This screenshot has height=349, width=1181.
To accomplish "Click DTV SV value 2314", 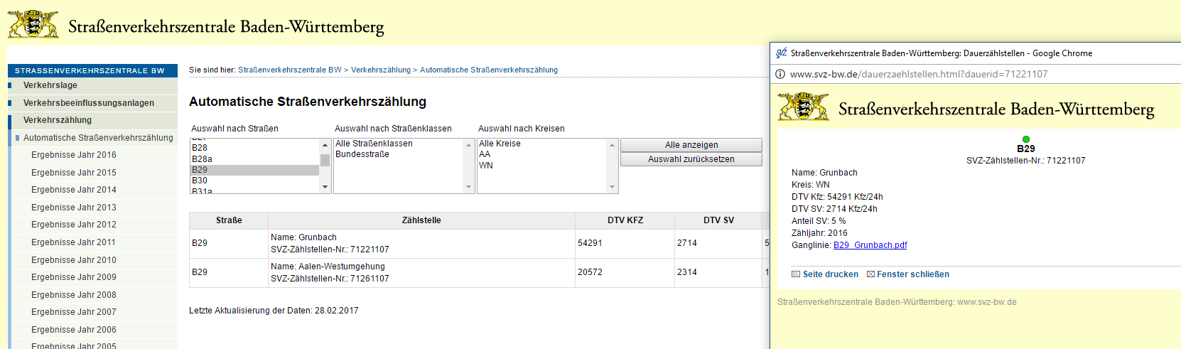I will tap(687, 272).
